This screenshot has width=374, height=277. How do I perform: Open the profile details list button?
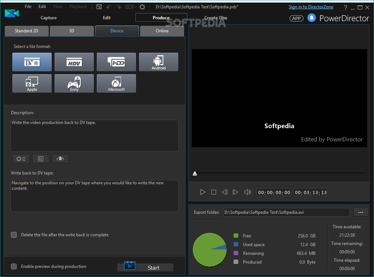[x=41, y=159]
